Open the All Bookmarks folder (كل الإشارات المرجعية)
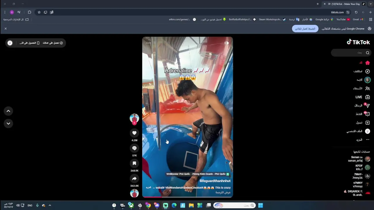Image resolution: width=374 pixels, height=210 pixels. (16, 20)
